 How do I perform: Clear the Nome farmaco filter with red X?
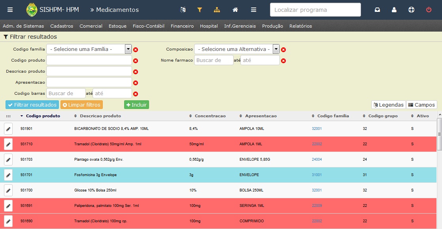pyautogui.click(x=283, y=61)
